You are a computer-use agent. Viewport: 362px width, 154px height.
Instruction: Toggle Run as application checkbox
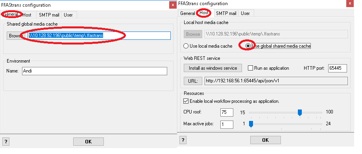[x=268, y=68]
